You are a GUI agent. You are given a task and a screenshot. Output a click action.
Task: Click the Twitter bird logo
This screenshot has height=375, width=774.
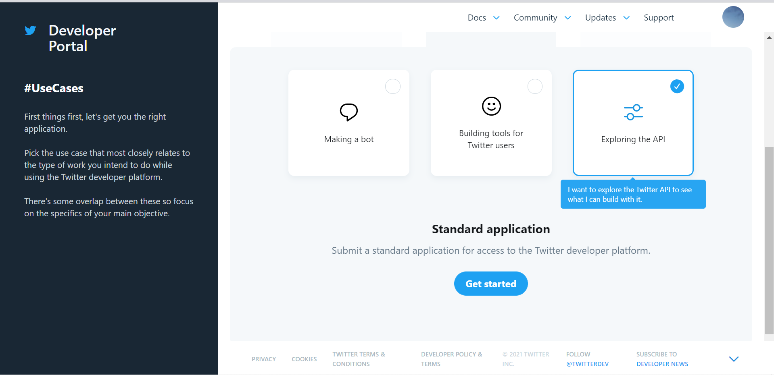point(31,30)
